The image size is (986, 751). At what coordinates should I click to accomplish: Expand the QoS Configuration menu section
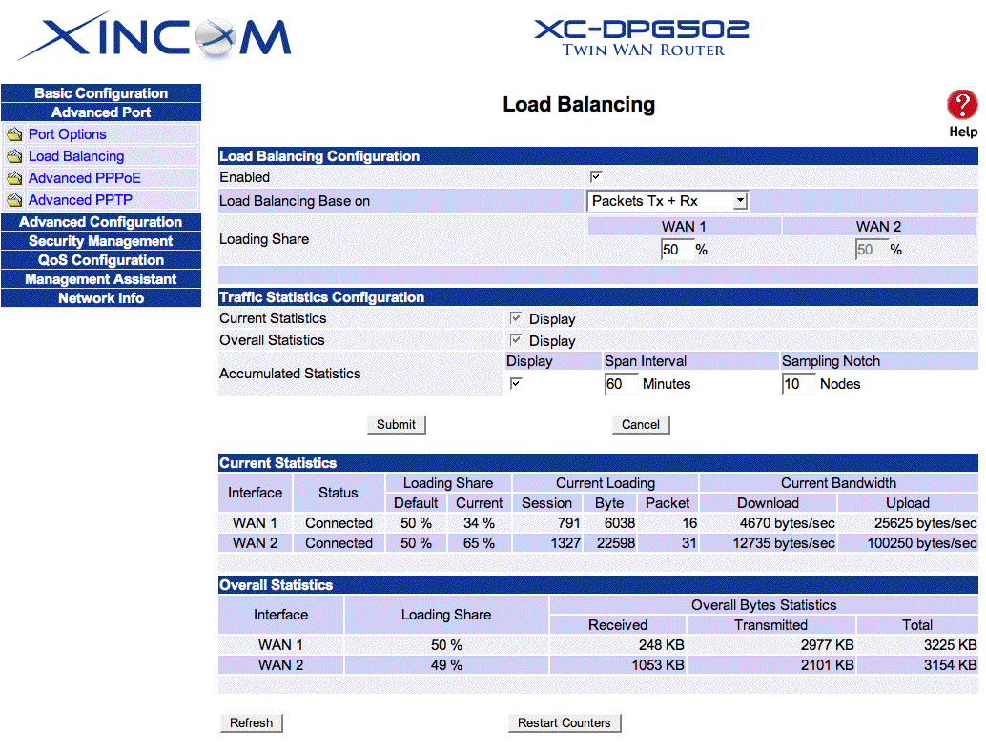(x=101, y=260)
